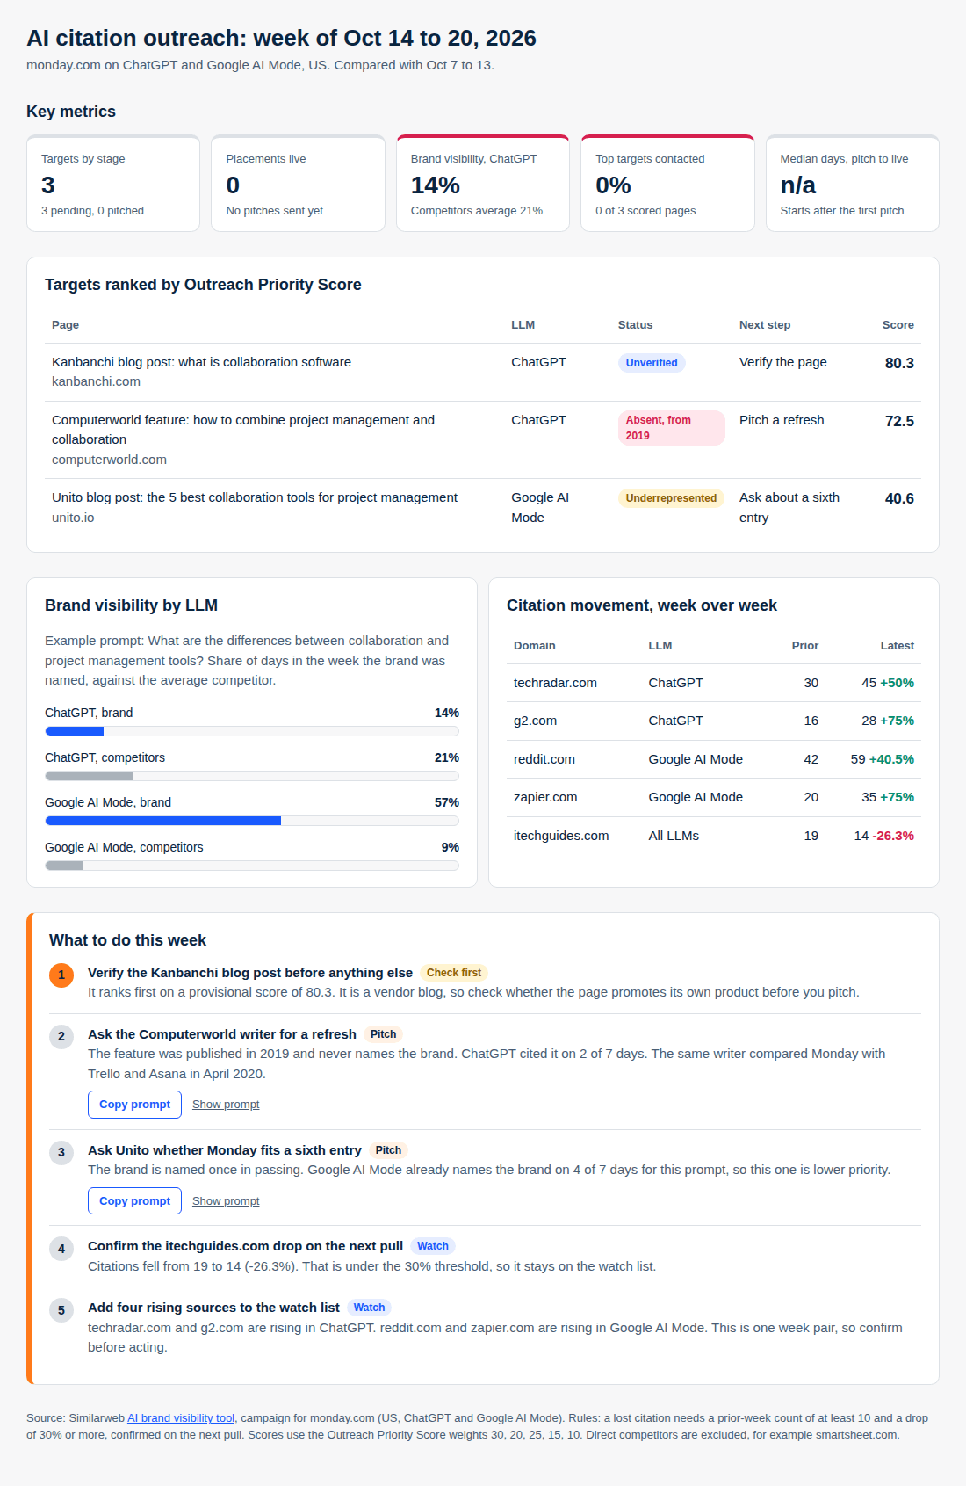The image size is (966, 1486).
Task: Click the Pitch tag beside the Unito step
Action: tap(388, 1150)
